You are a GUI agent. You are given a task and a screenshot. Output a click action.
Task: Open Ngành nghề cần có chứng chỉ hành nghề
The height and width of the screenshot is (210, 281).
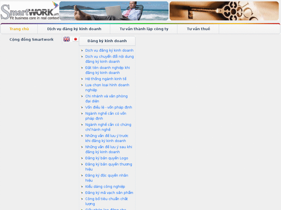click(x=108, y=127)
